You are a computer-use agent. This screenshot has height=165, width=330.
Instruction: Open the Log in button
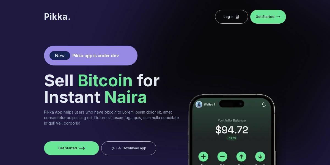pos(232,17)
